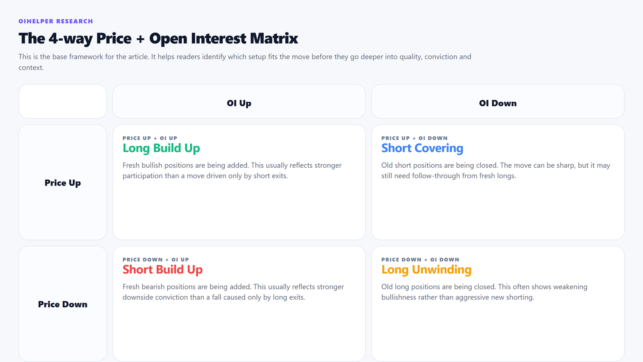Select the OI Down column header

click(x=498, y=103)
